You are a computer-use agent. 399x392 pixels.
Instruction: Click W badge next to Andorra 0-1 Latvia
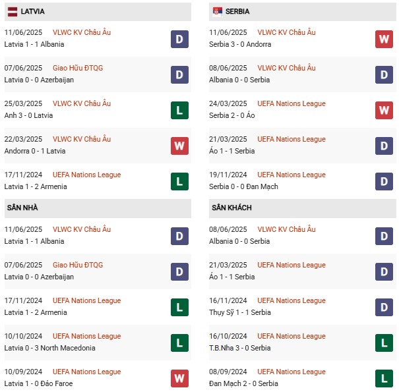tap(179, 146)
